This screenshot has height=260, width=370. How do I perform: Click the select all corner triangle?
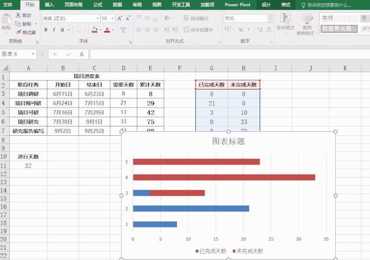tap(5, 68)
